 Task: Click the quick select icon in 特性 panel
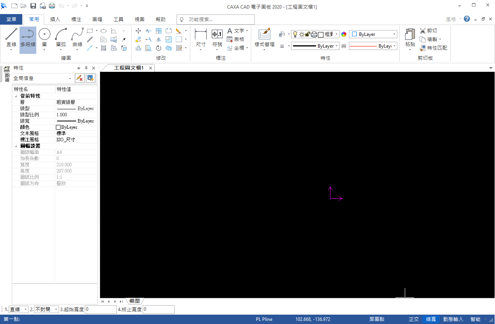(x=91, y=78)
